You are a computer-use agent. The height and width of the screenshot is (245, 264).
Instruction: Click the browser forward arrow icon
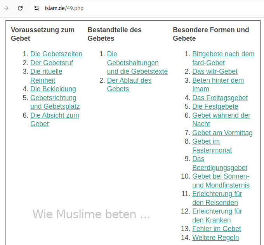pos(6,8)
